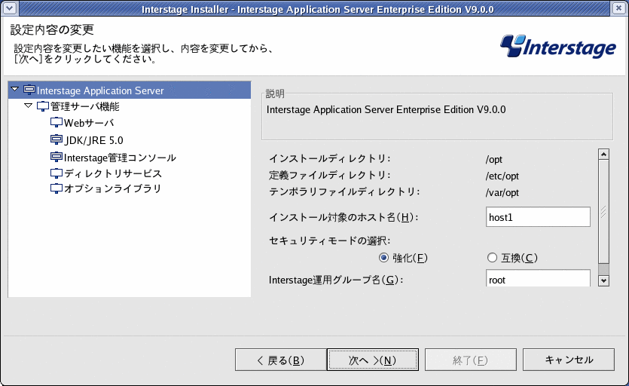The height and width of the screenshot is (386, 629).
Task: Click the オプションライブラリ component icon
Action: [56, 188]
